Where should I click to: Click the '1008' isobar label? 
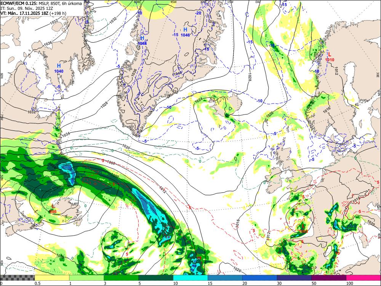[111, 162]
